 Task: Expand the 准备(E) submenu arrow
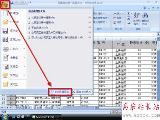coord(24,58)
